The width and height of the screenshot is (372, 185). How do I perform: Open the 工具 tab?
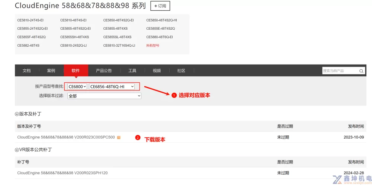click(x=132, y=70)
